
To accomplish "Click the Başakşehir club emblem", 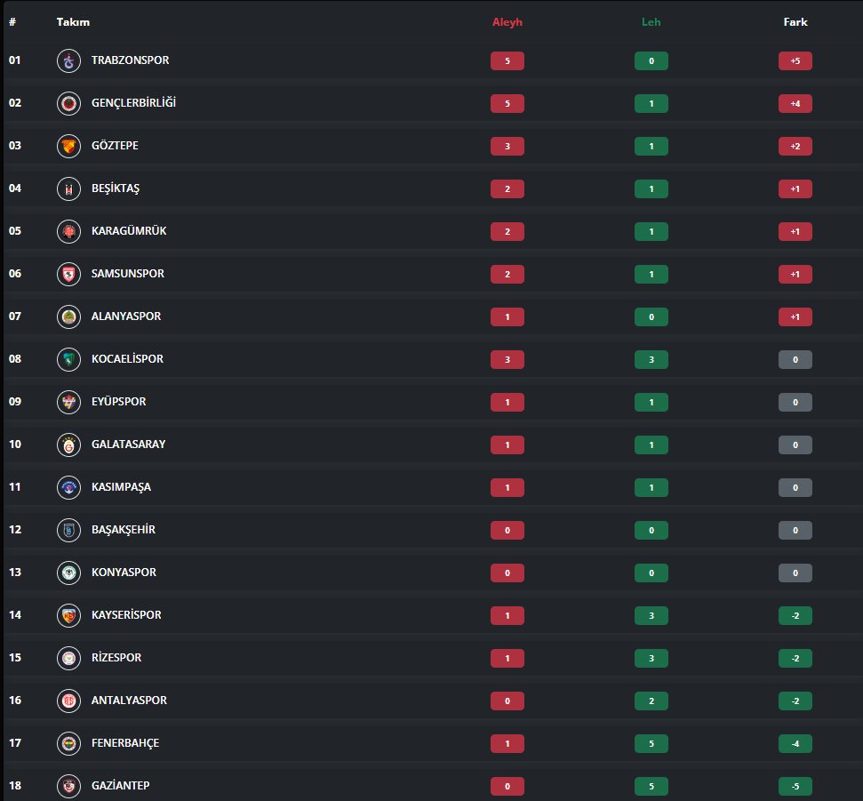I will 68,530.
